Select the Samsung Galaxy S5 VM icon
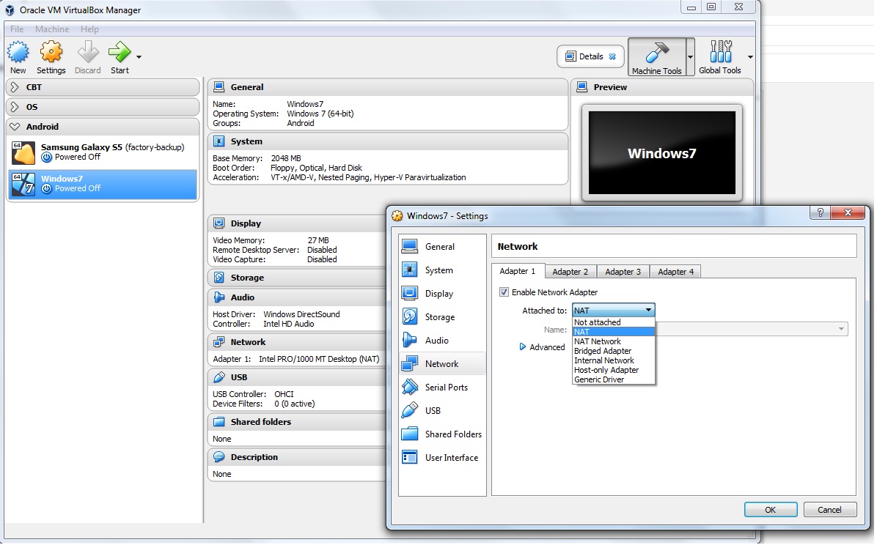877x545 pixels. pos(23,152)
